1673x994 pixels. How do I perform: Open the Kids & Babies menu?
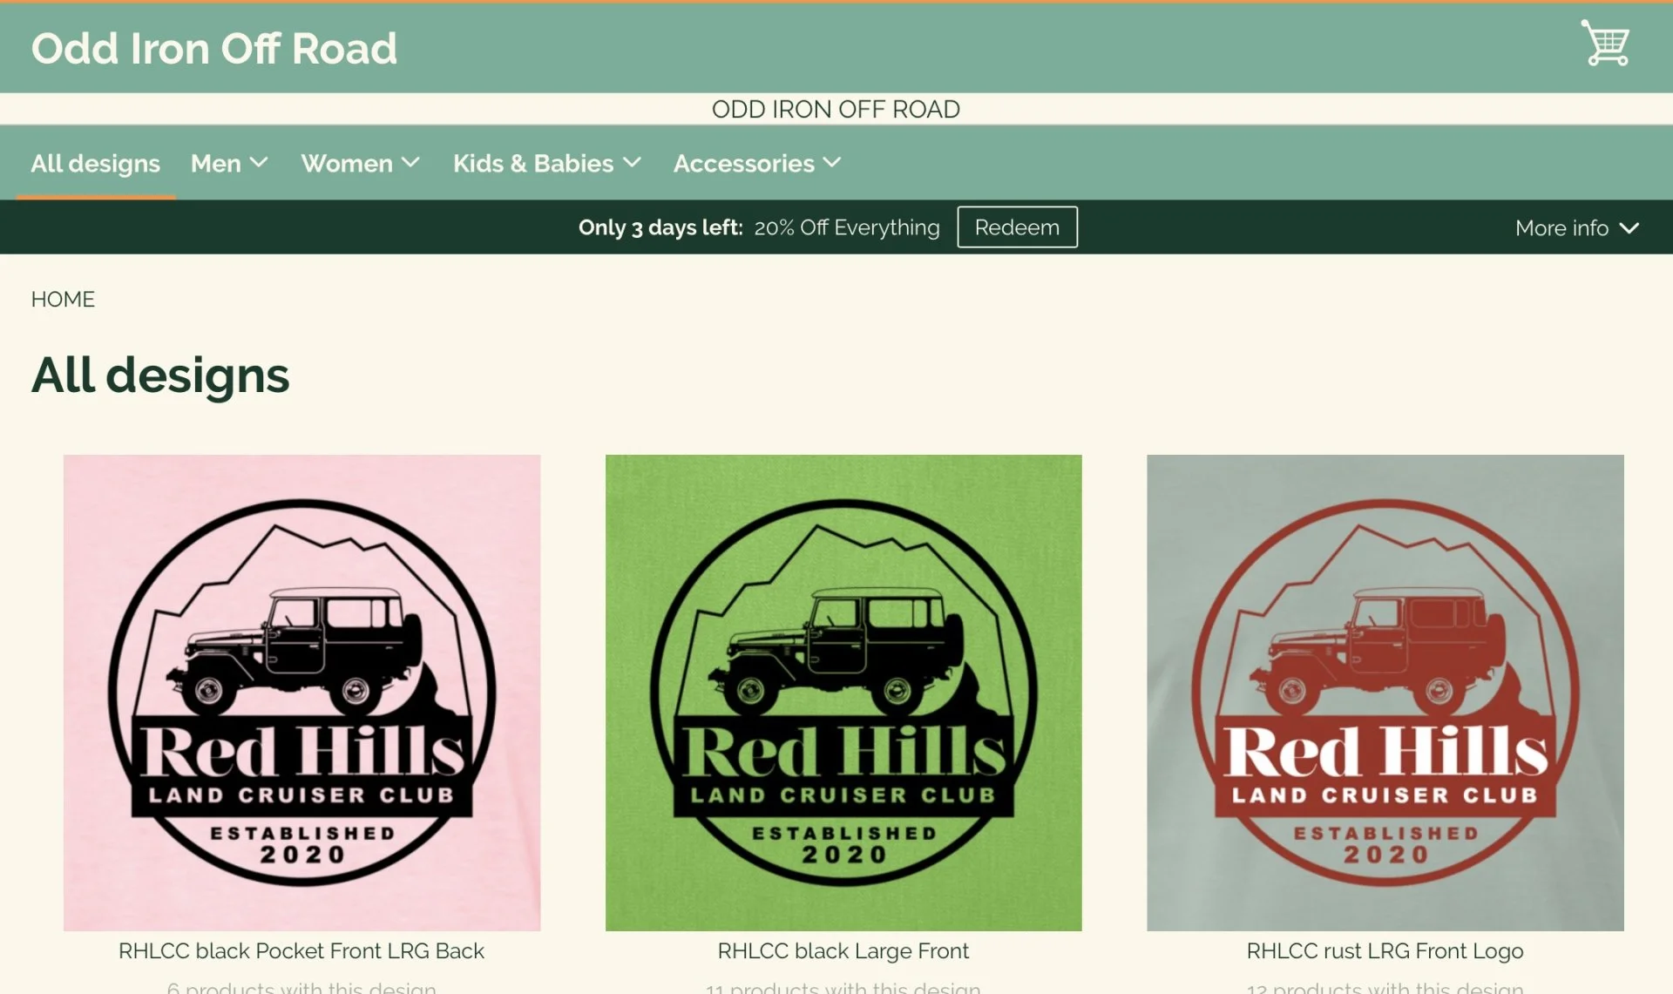pyautogui.click(x=547, y=163)
